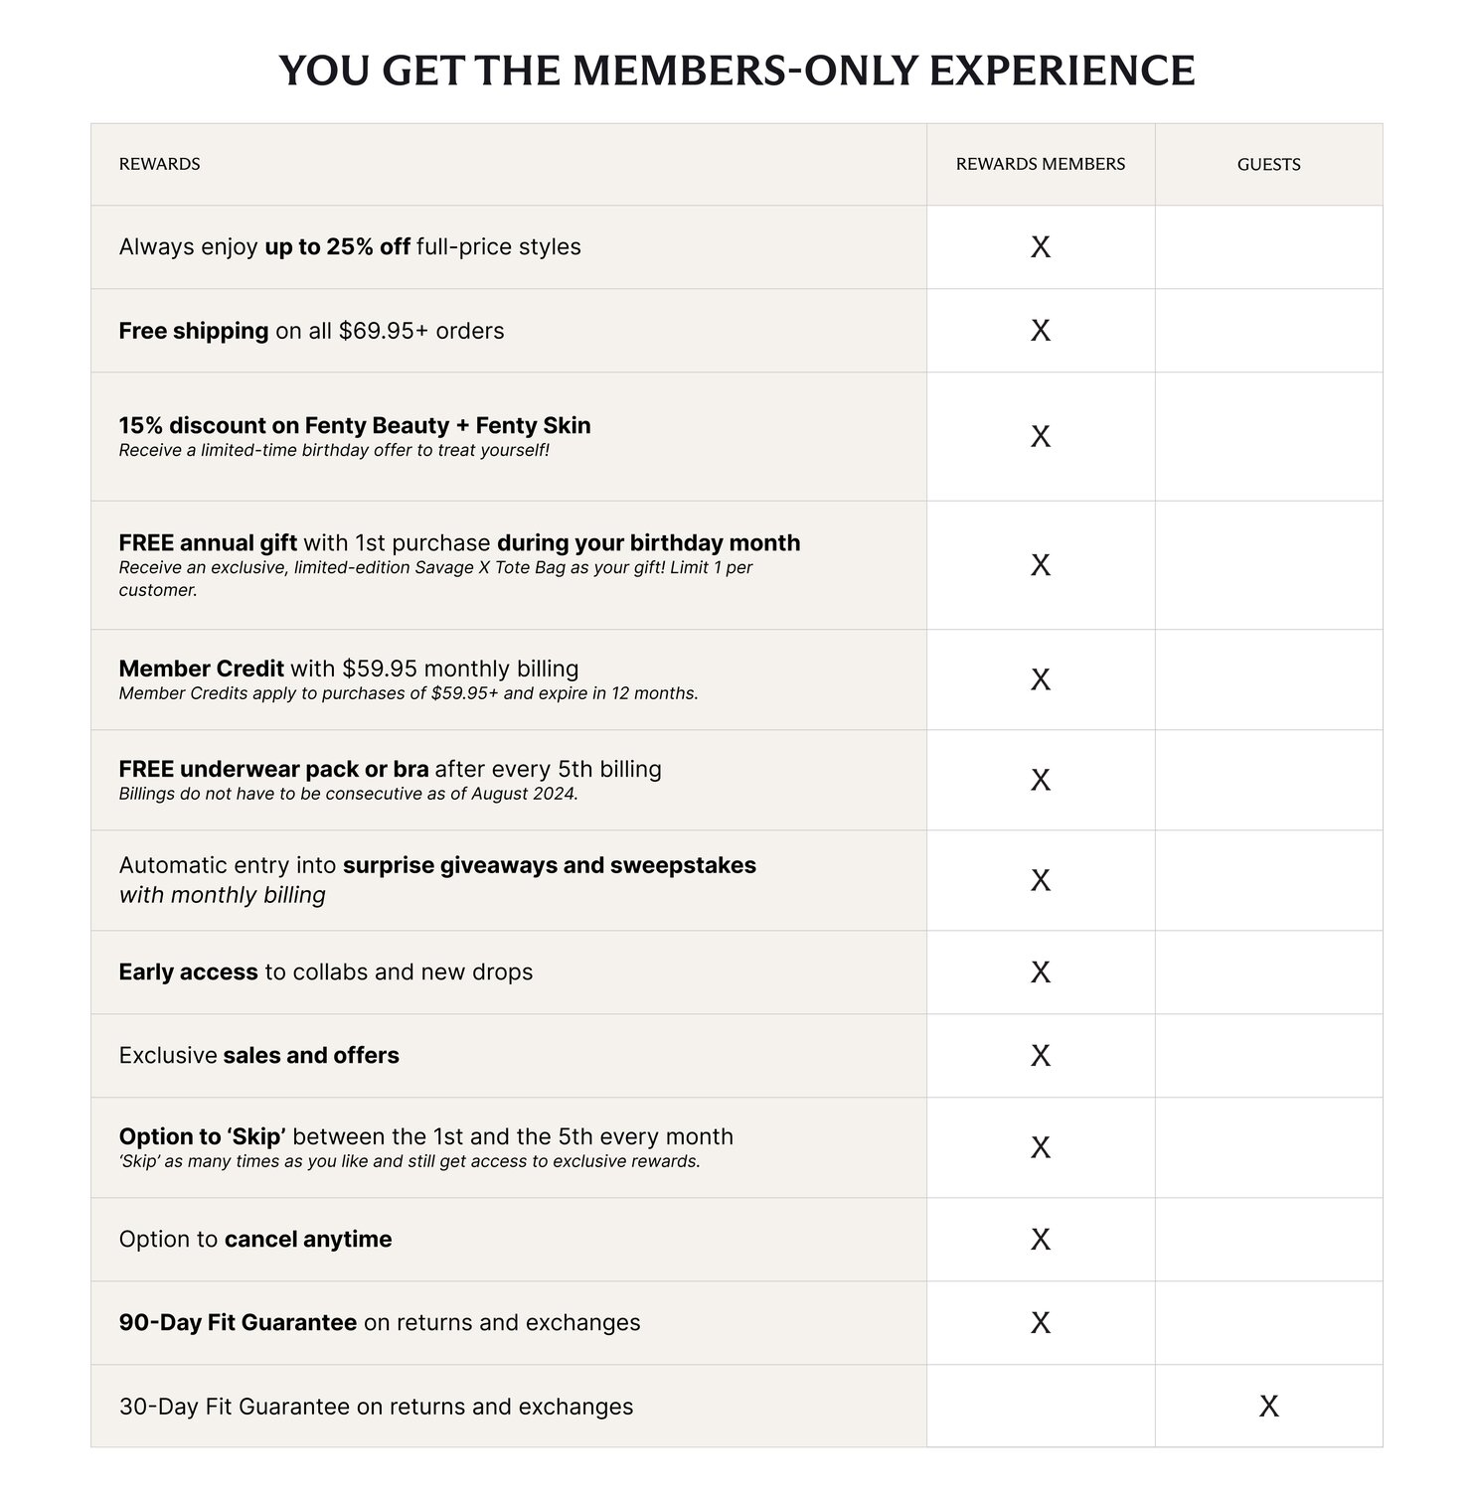Click the X mark for FREE underwear pack

(x=1040, y=780)
